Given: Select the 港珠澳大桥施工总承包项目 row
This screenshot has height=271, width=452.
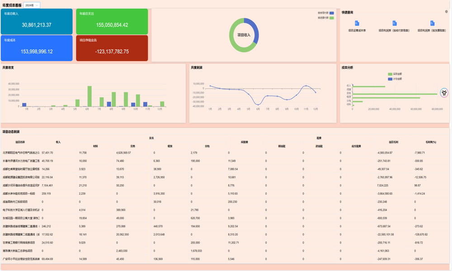Looking at the screenshot, I should tap(18, 251).
